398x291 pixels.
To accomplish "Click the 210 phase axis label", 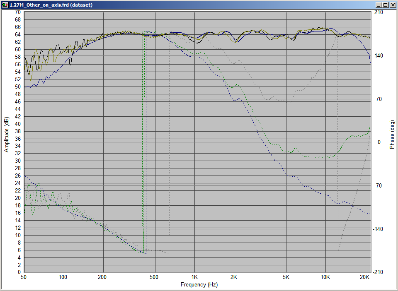I will (x=379, y=12).
